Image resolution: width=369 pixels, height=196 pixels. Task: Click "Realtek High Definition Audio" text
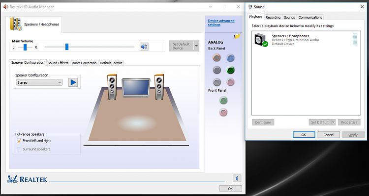(295, 40)
